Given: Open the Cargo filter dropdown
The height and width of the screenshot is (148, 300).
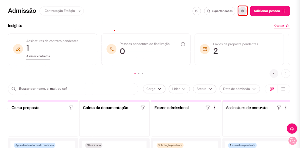Looking at the screenshot, I should pyautogui.click(x=154, y=89).
